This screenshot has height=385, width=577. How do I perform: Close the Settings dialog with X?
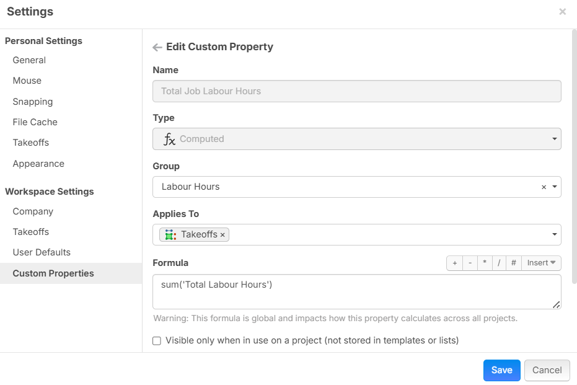pyautogui.click(x=562, y=12)
